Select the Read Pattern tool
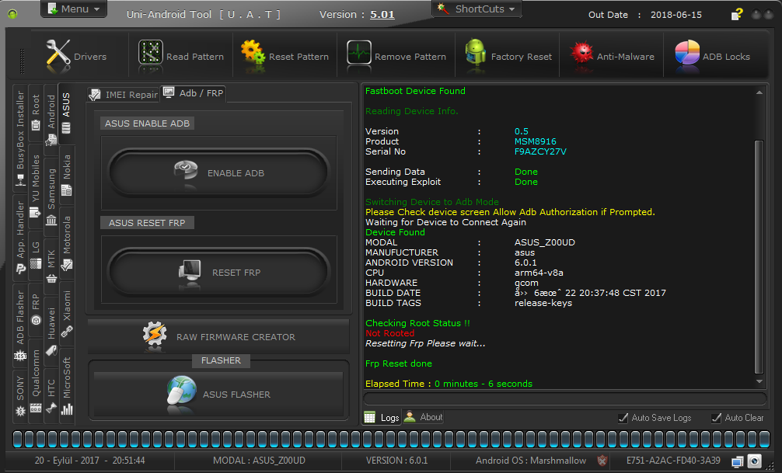 [x=182, y=55]
